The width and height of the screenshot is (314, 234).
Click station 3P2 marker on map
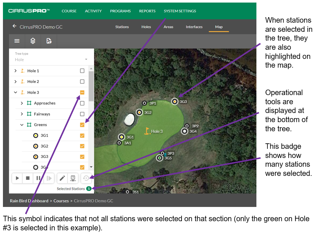coord(187,126)
